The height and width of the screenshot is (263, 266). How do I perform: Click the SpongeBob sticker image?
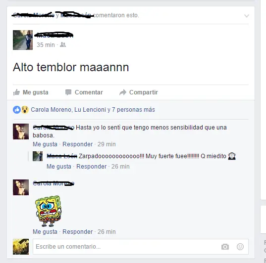pos(49,211)
